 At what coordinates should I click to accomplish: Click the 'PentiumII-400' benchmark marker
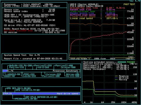pyautogui.click(x=64, y=66)
